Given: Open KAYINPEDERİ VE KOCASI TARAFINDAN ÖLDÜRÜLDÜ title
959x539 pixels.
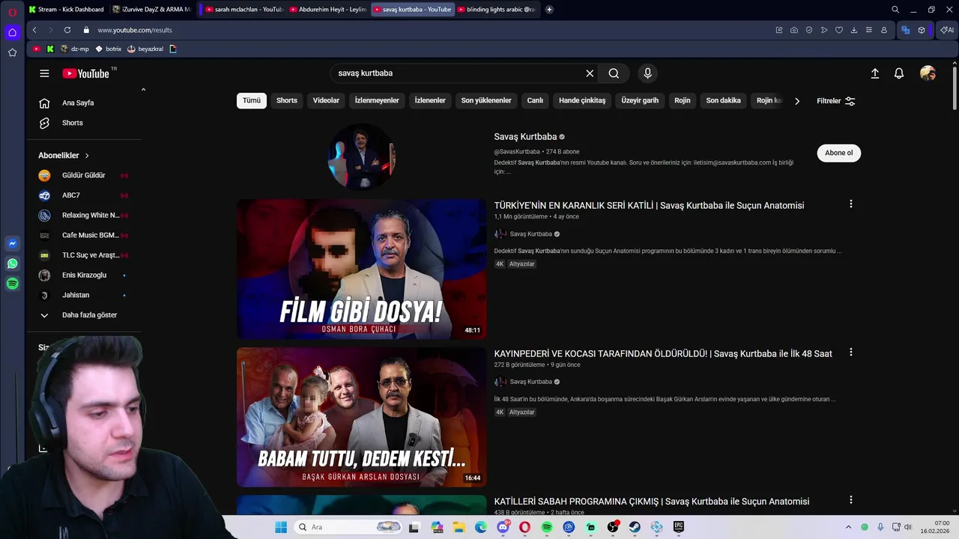Looking at the screenshot, I should (x=663, y=354).
